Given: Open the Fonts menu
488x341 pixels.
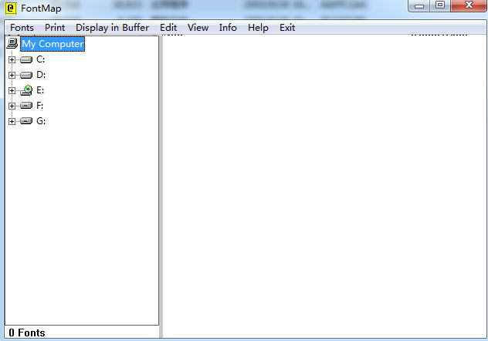Looking at the screenshot, I should 22,28.
